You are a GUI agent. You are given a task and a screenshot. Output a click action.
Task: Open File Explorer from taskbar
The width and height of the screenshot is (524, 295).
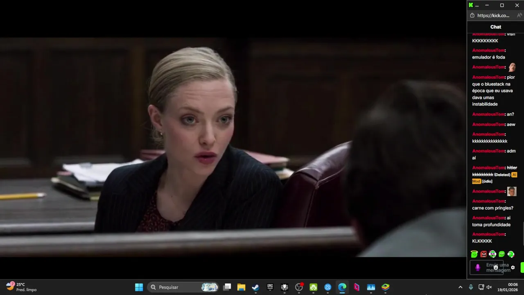pos(241,287)
